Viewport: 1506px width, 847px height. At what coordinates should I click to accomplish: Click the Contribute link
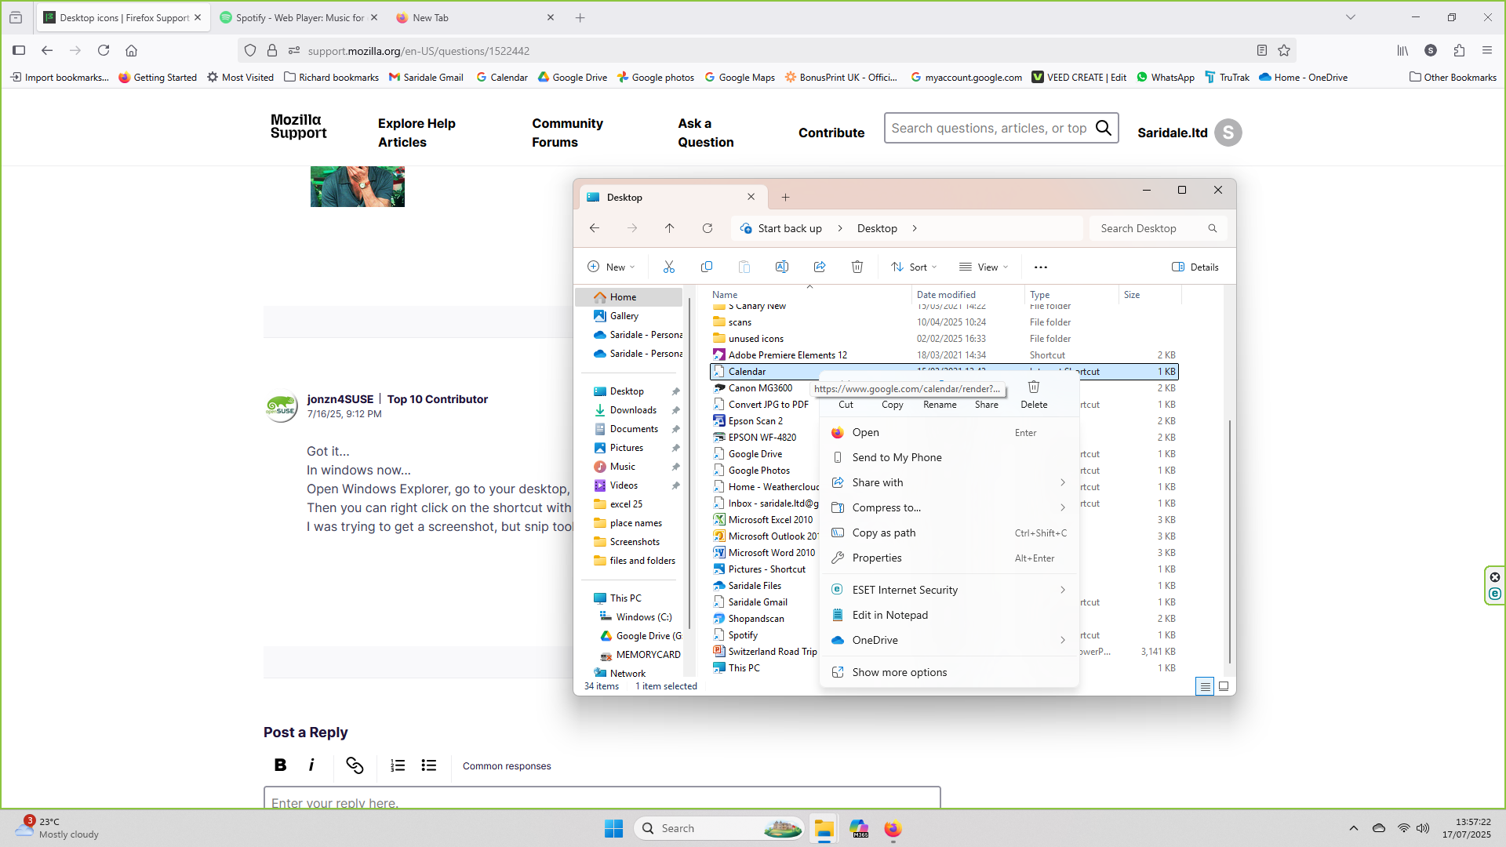pos(831,133)
